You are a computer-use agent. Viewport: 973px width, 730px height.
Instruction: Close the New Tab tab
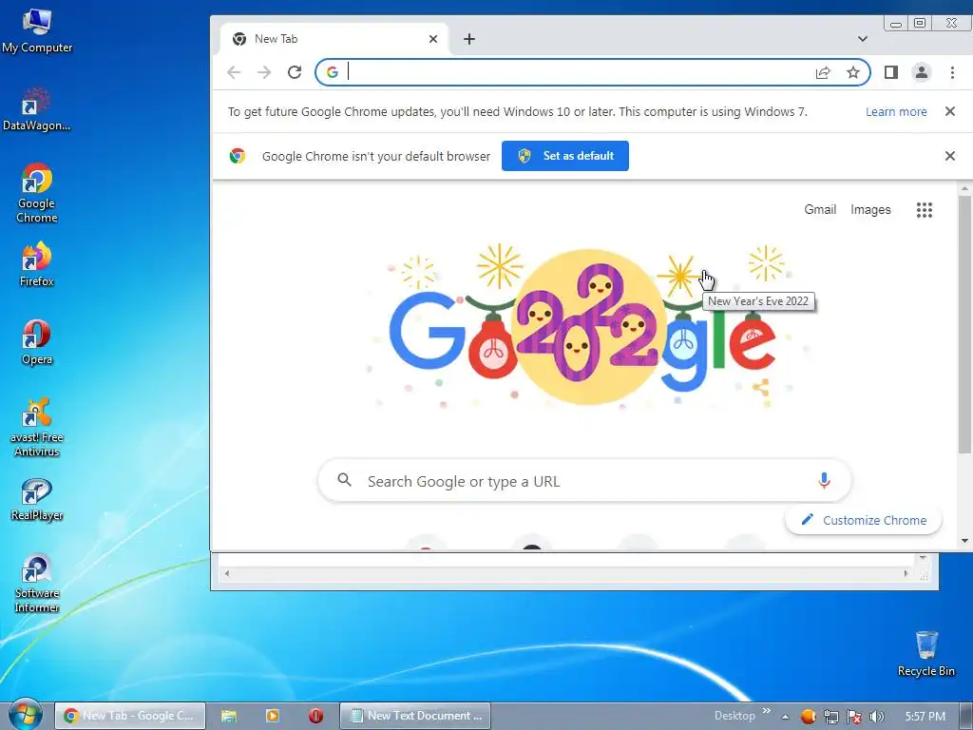(433, 39)
